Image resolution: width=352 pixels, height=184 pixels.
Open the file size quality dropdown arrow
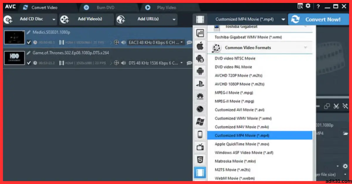(346, 175)
